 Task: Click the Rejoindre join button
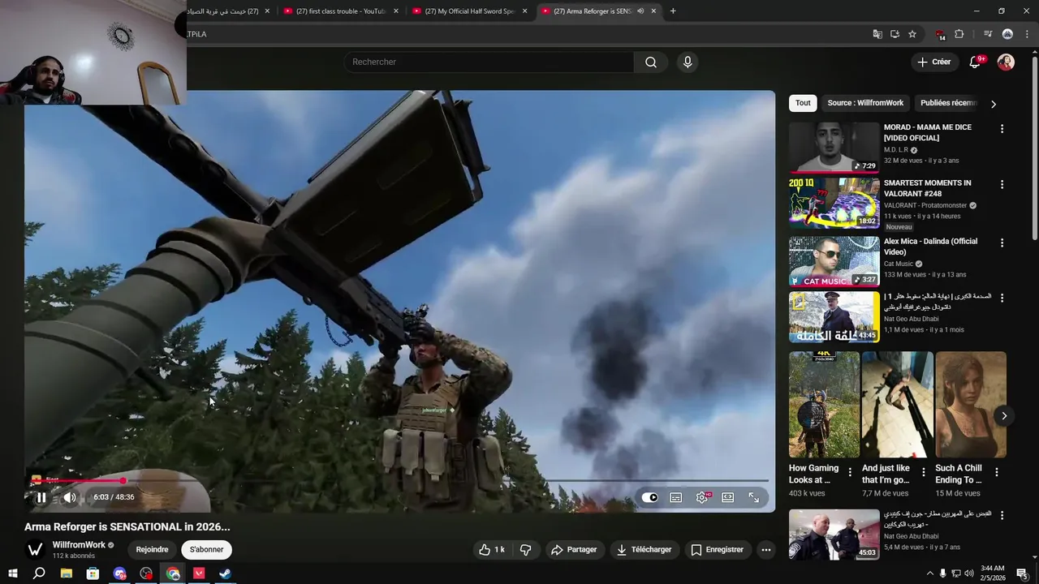pos(152,549)
